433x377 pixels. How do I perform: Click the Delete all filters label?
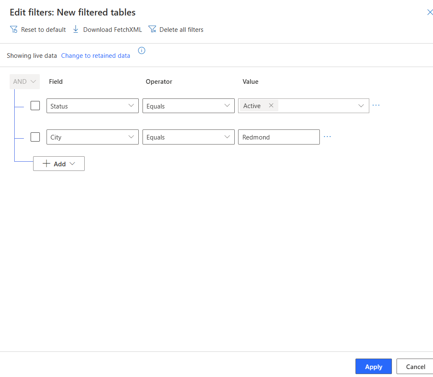[x=181, y=29]
